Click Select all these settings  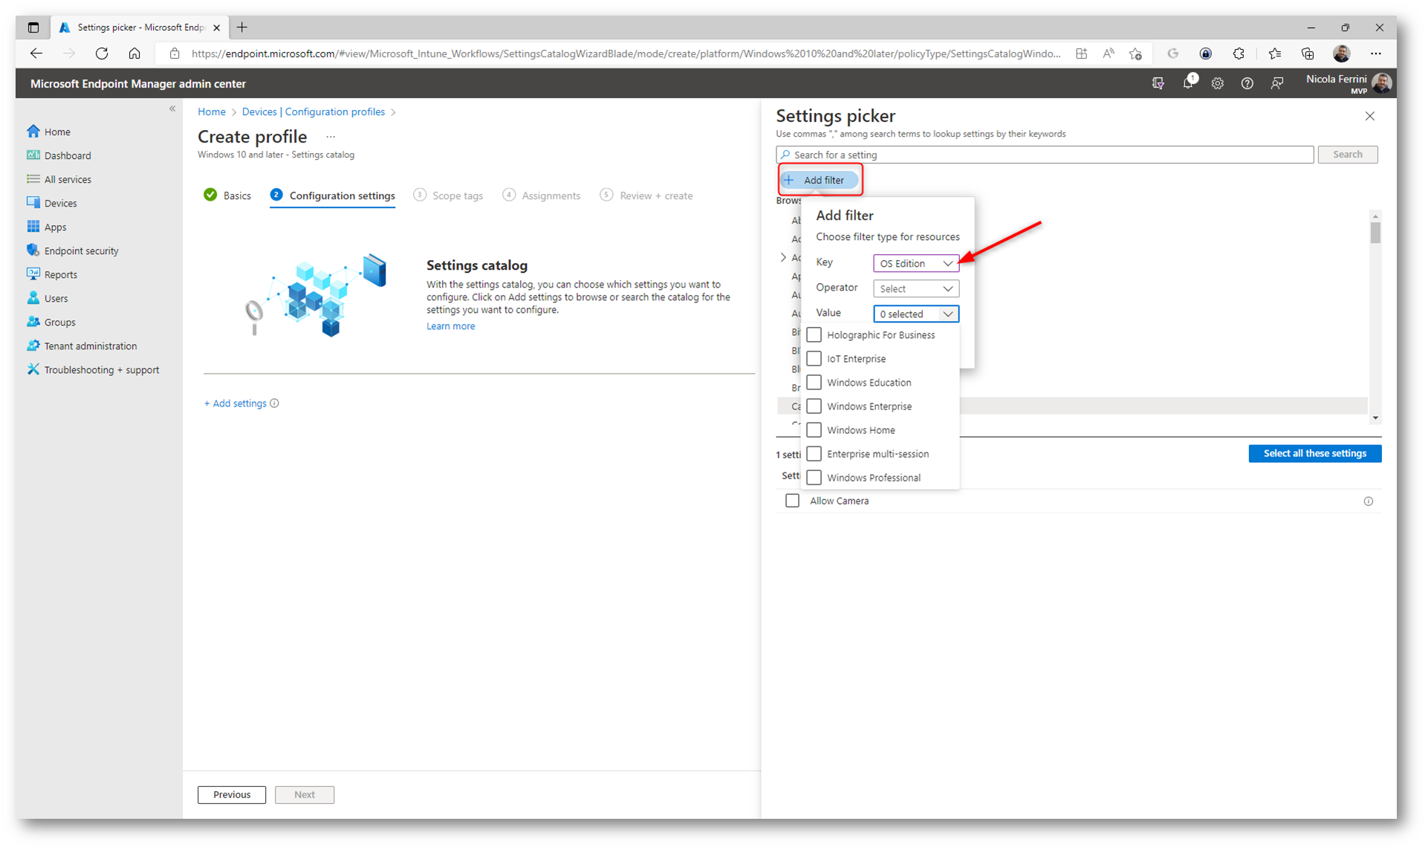pos(1314,454)
